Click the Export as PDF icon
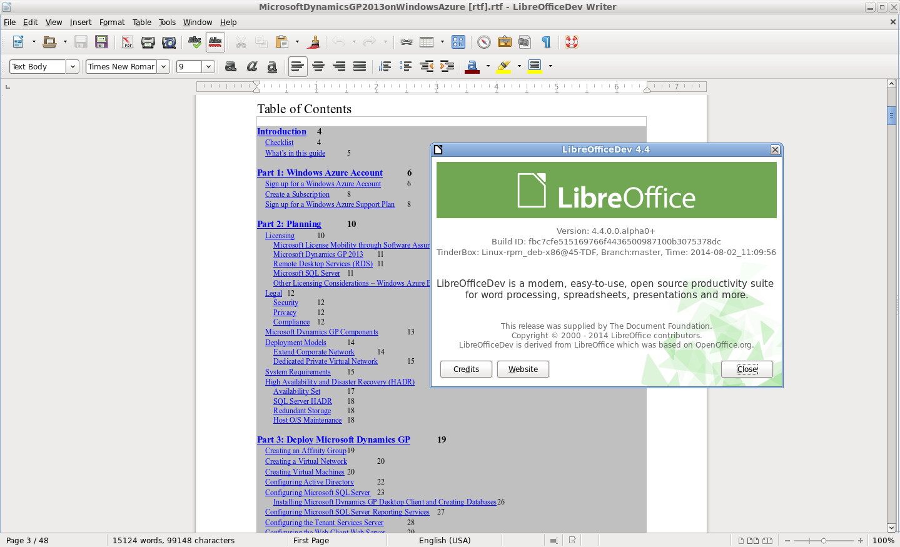The height and width of the screenshot is (547, 900). pos(128,42)
